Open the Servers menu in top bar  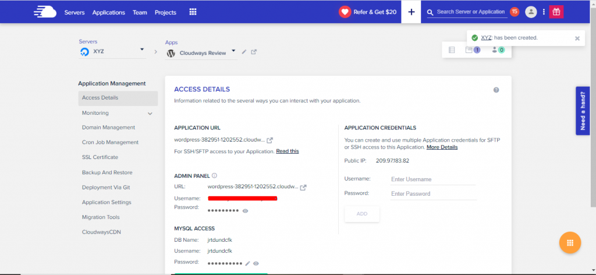74,12
